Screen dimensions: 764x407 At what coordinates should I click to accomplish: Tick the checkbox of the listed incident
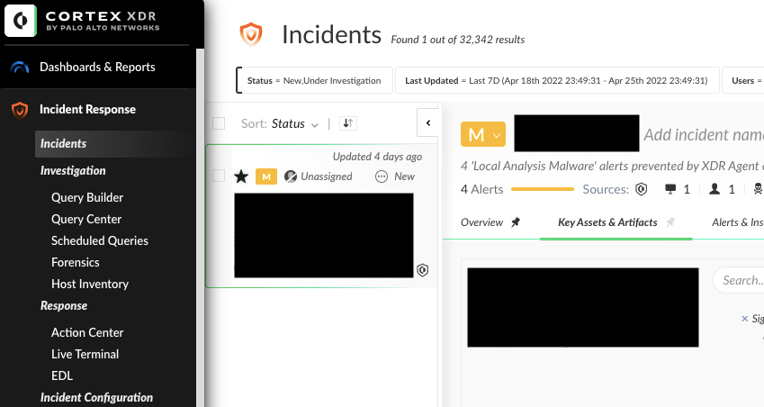[219, 176]
